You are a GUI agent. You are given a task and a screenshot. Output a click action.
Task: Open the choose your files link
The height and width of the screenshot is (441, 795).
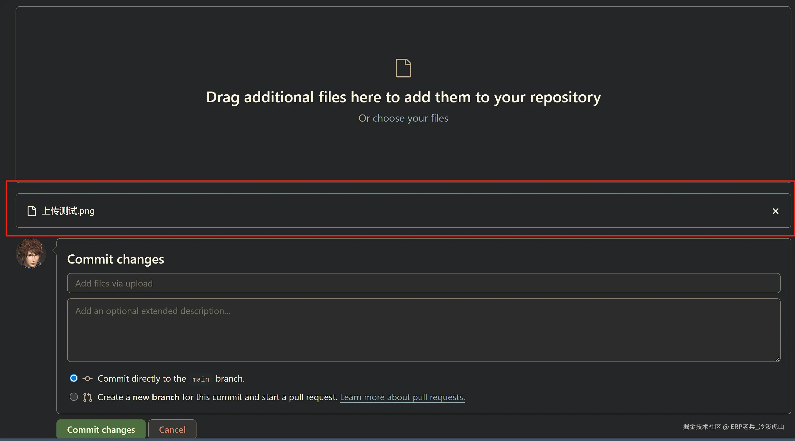[410, 118]
